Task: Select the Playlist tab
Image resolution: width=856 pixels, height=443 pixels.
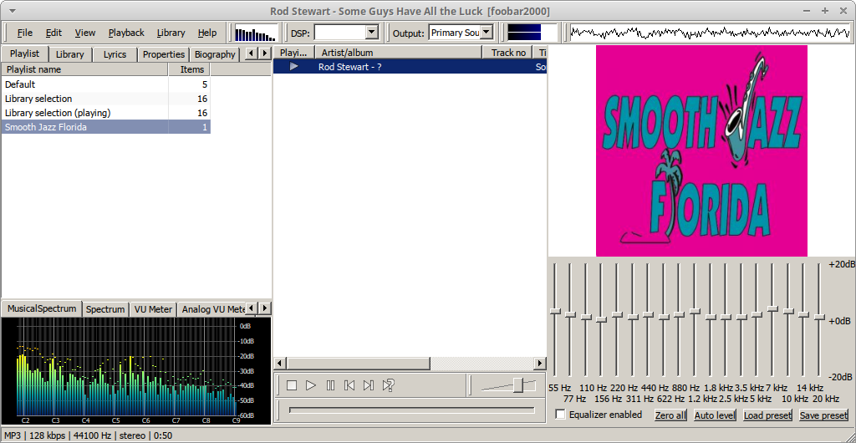Action: (24, 53)
